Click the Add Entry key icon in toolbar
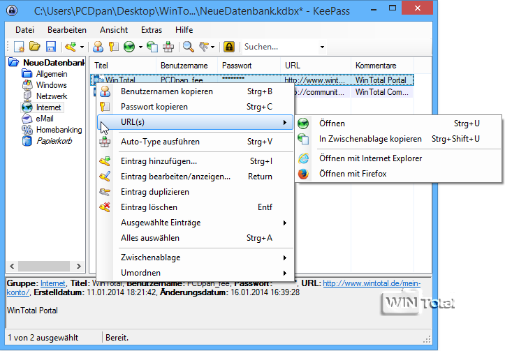 (71, 47)
